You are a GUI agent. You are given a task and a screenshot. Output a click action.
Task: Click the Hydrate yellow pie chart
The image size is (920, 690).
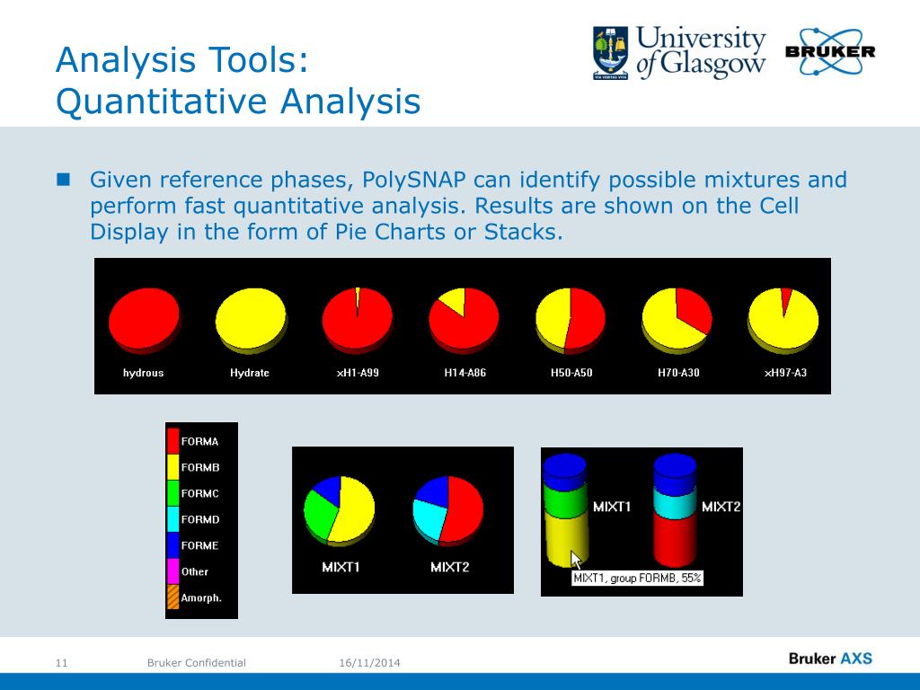tap(252, 321)
